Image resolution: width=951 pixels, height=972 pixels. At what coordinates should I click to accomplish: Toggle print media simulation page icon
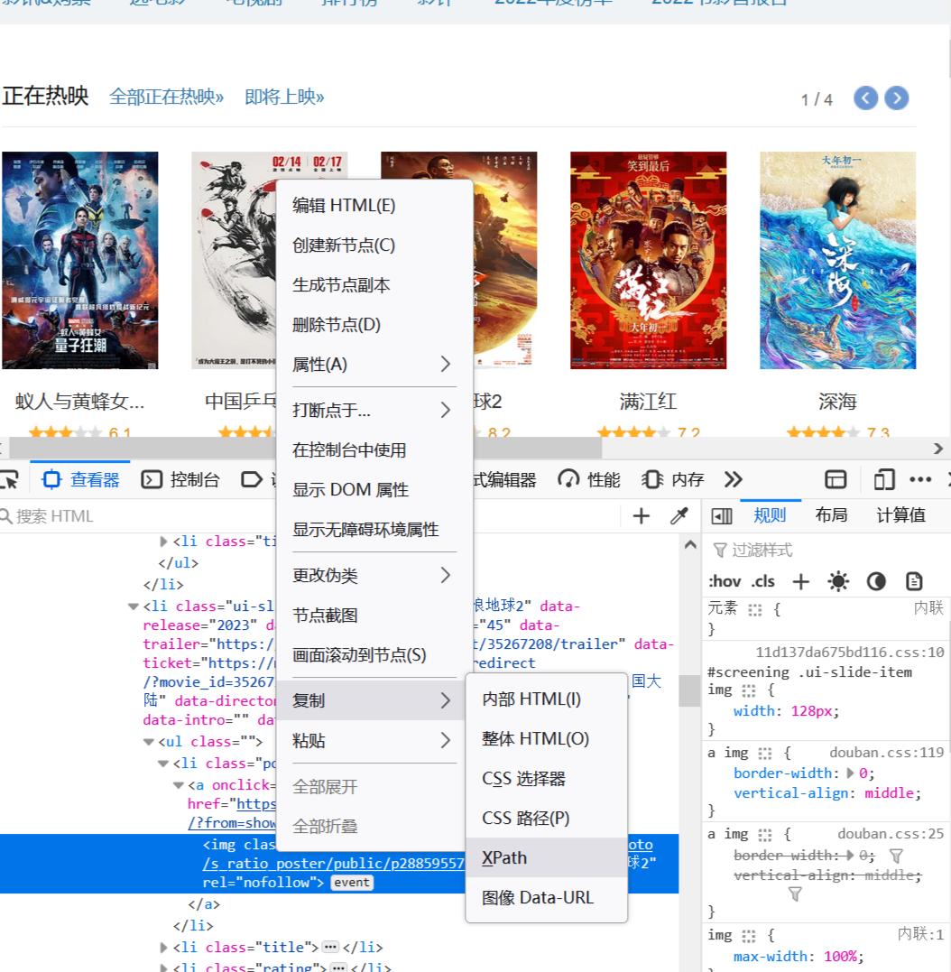tap(914, 581)
